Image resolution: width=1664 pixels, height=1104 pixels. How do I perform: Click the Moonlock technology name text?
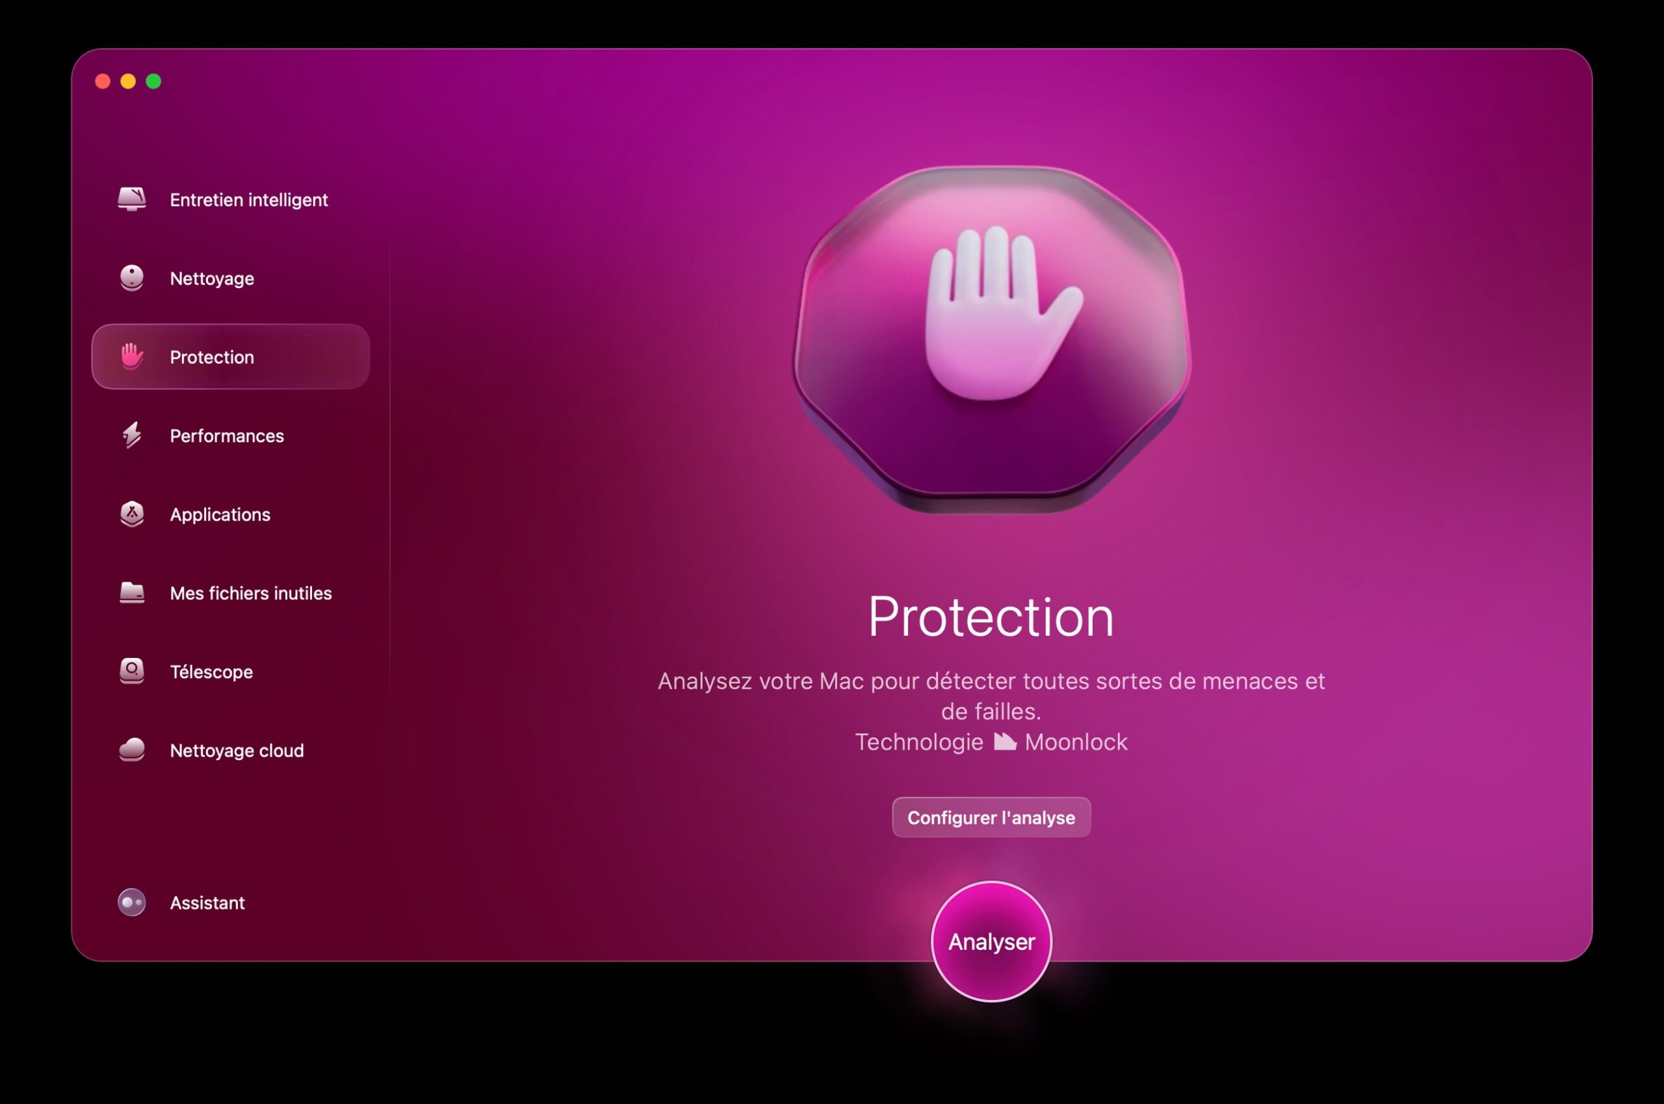click(x=1076, y=741)
